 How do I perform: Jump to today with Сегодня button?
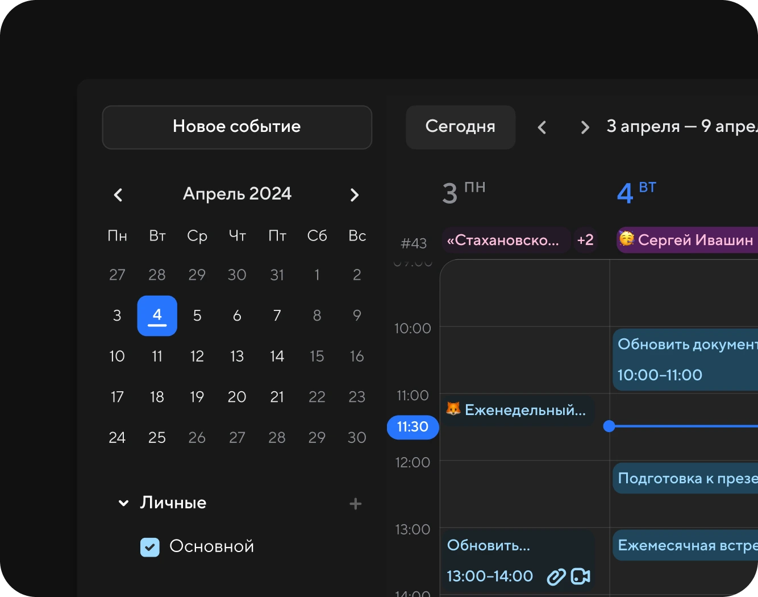click(460, 127)
